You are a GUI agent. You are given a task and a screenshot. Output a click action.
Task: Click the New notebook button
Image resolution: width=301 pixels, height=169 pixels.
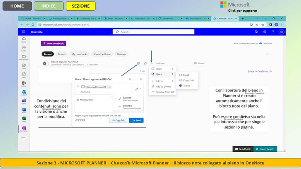[53, 43]
